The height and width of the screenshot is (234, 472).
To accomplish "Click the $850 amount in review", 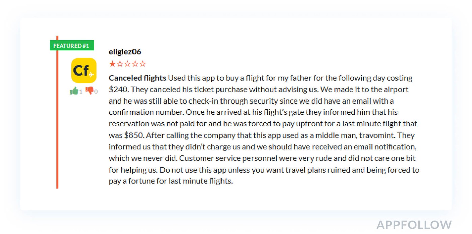I will point(134,135).
